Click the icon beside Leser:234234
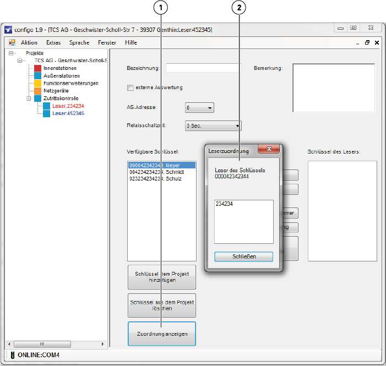 [47, 106]
